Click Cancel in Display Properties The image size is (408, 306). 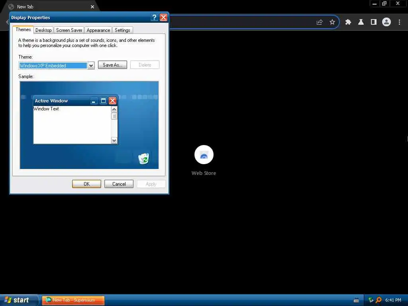click(x=119, y=184)
